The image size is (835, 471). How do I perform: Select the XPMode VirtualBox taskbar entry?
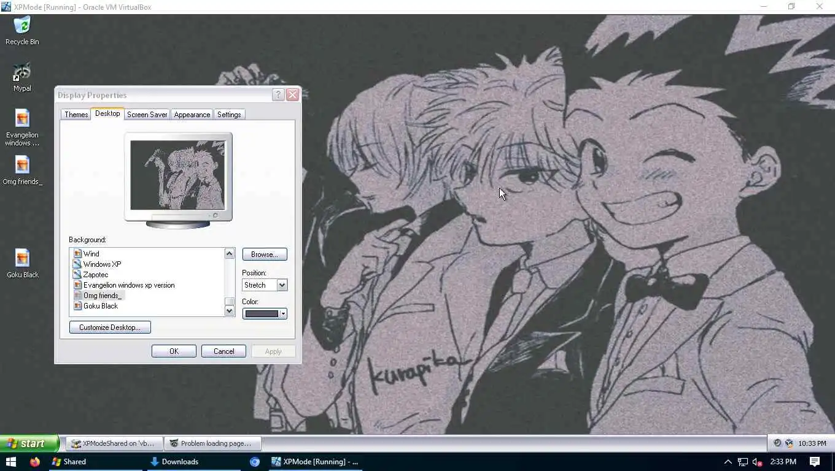pyautogui.click(x=316, y=462)
